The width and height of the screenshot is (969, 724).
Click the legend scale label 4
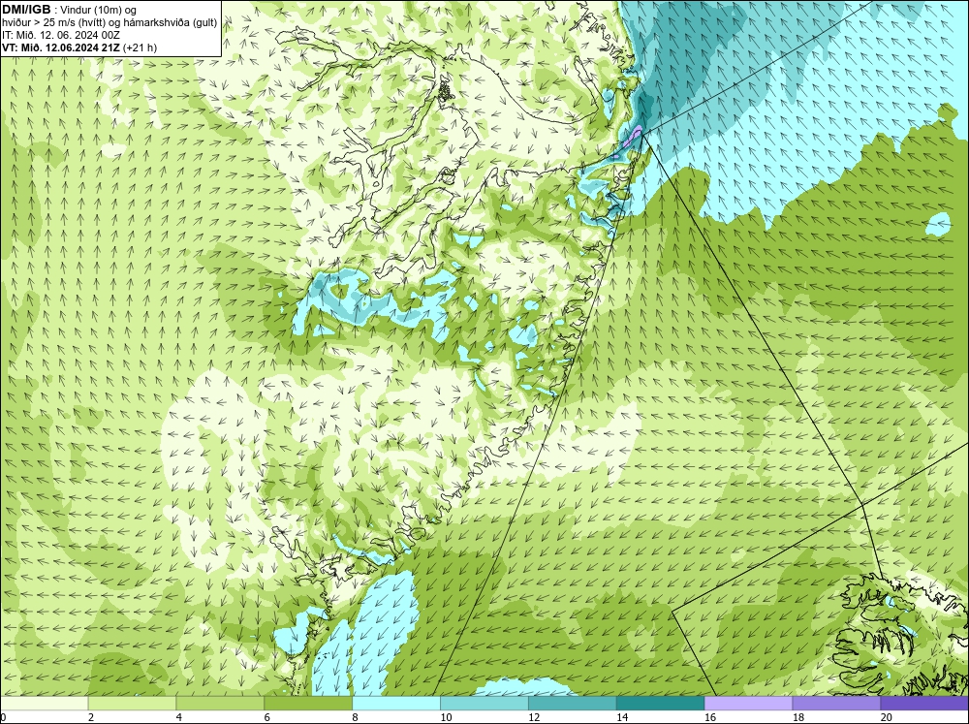[179, 717]
